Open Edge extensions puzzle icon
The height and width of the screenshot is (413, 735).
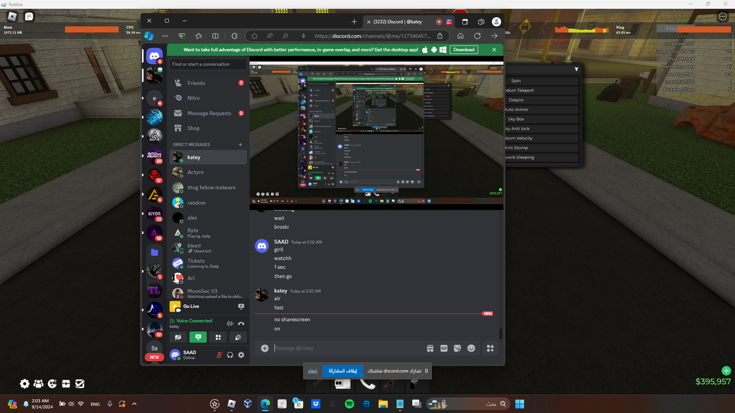(234, 36)
